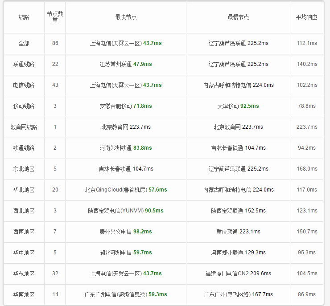
Task: Select the 教育网线路 row label
Action: click(24, 127)
